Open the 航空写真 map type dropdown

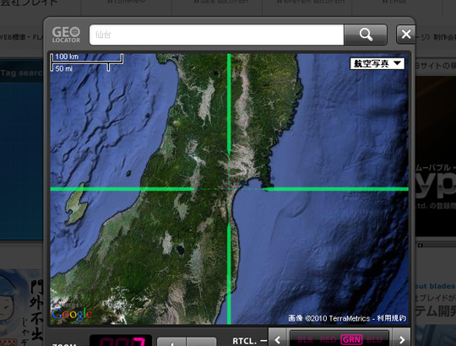377,63
